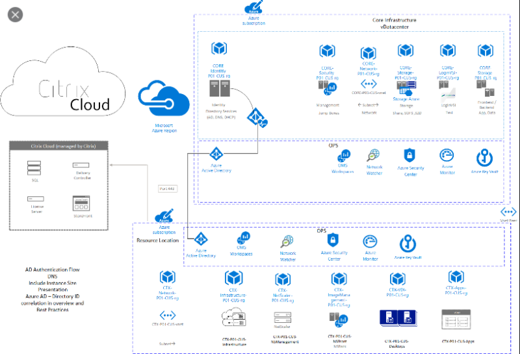Click the Resource Location Azure subscription icon
Viewport: 520px width, 354px height.
(164, 216)
